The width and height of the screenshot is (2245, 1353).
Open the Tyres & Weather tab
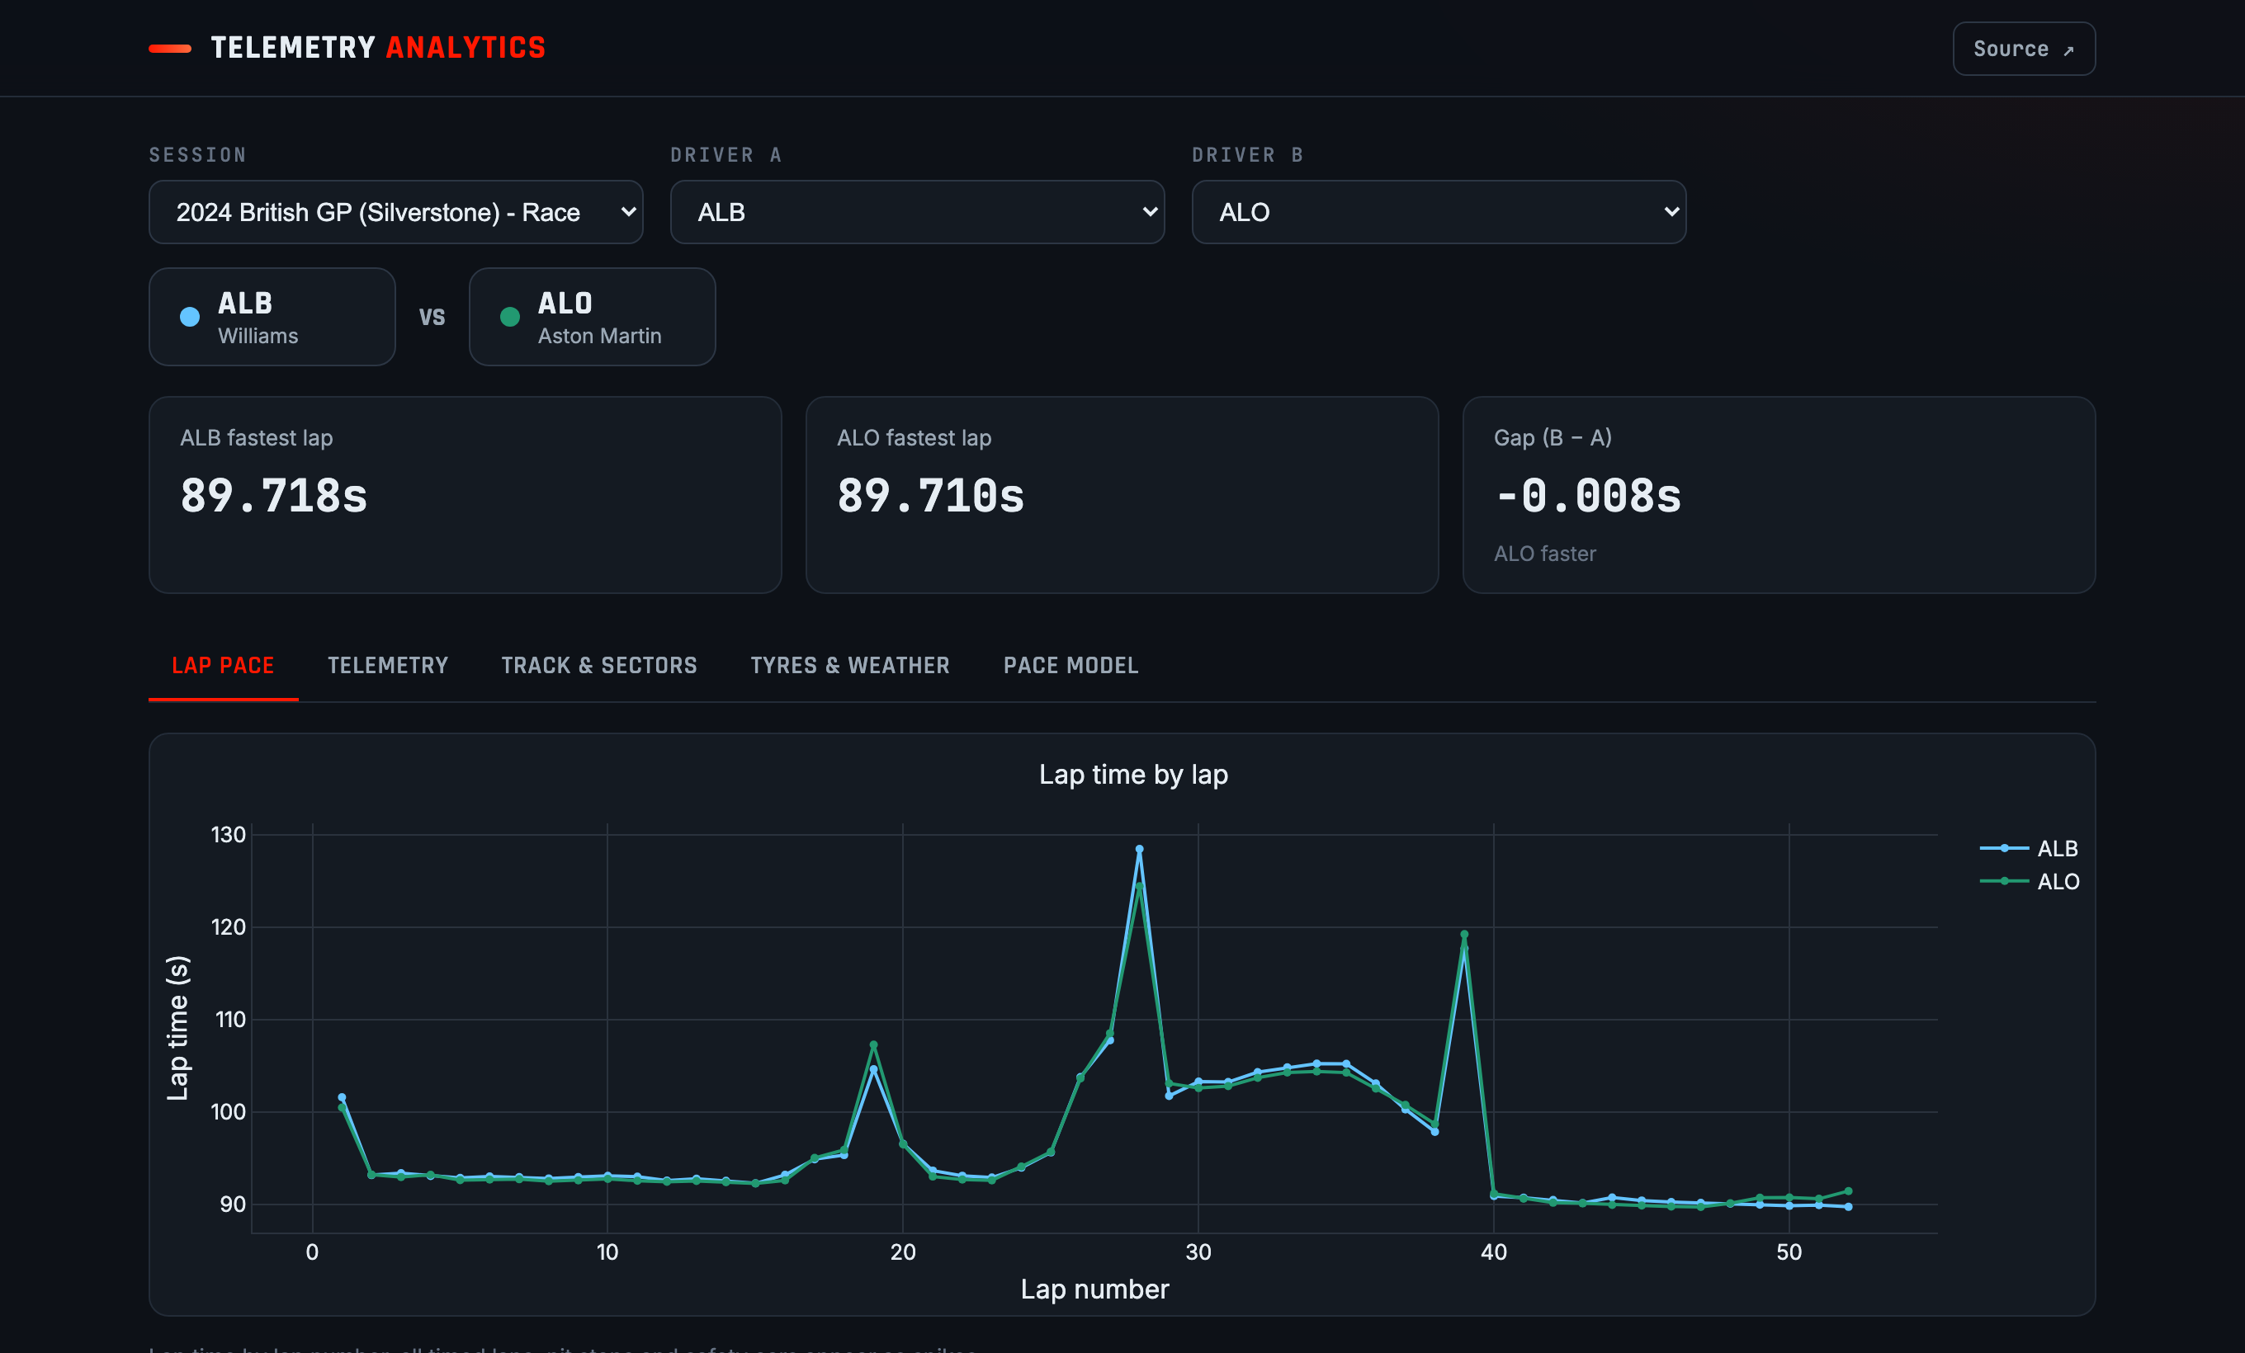click(850, 666)
